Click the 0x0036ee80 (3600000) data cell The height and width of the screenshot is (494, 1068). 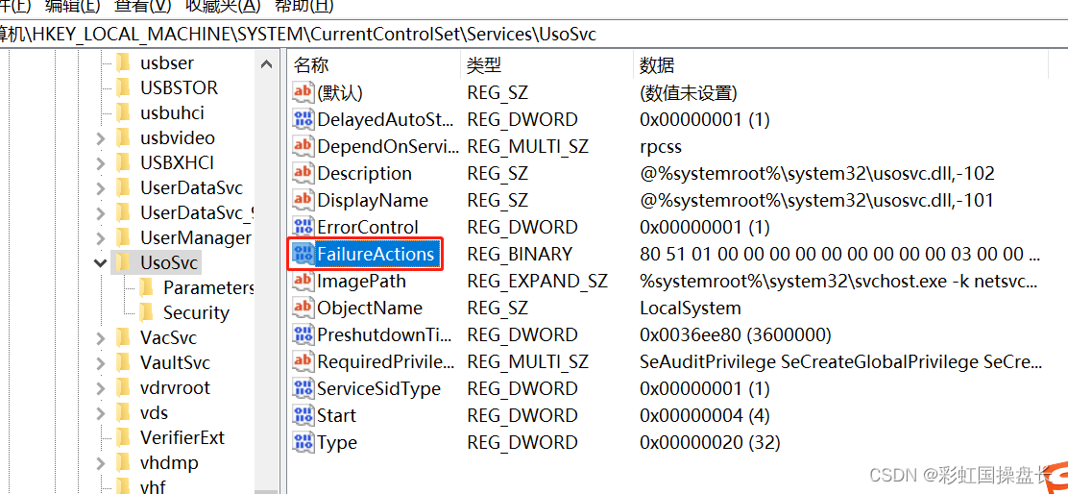(x=736, y=335)
